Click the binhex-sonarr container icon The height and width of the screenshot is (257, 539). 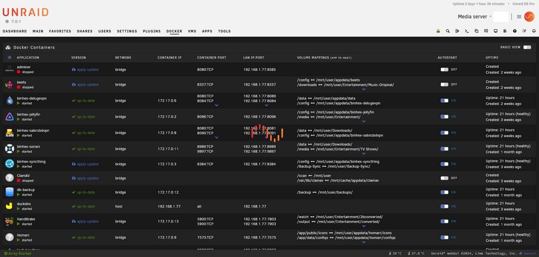coord(9,149)
